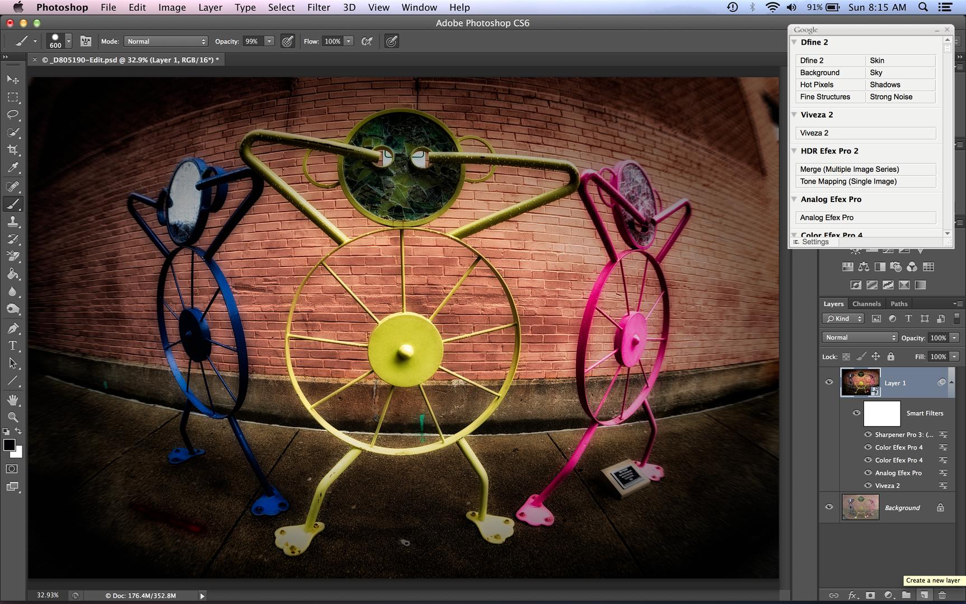This screenshot has height=604, width=966.
Task: Open the Filter menu
Action: pyautogui.click(x=318, y=7)
